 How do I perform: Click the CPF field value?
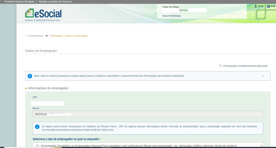pos(47,103)
